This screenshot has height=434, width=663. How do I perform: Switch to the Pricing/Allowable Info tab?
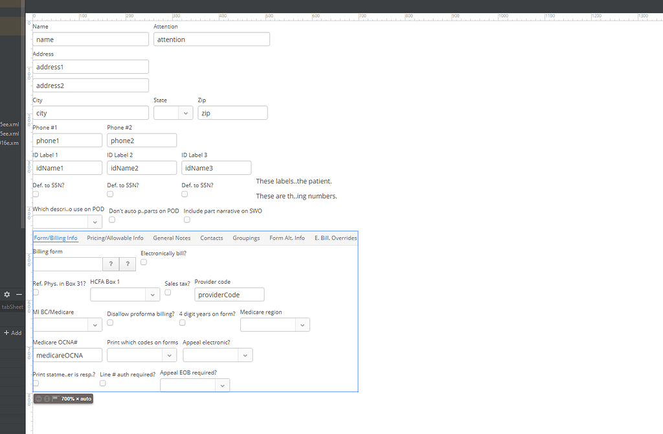point(115,238)
